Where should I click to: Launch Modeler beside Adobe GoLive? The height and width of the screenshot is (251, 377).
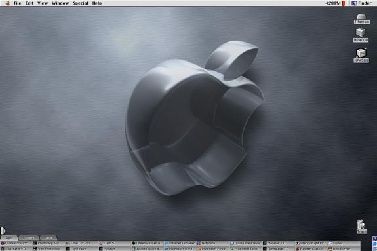tap(114, 248)
